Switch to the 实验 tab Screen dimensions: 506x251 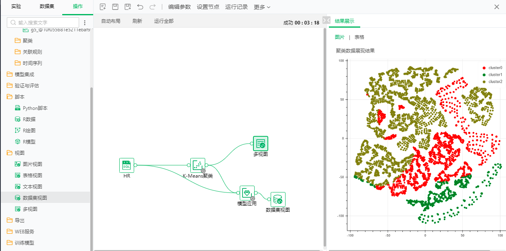pyautogui.click(x=16, y=7)
